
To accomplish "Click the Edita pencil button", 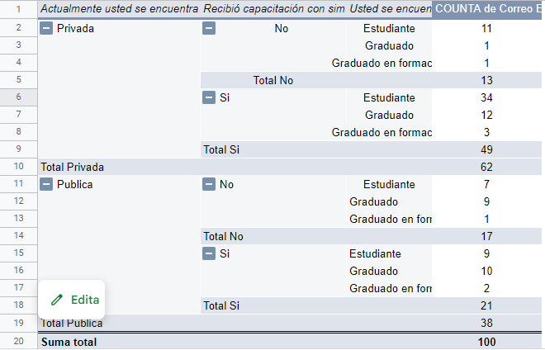I will pyautogui.click(x=74, y=300).
